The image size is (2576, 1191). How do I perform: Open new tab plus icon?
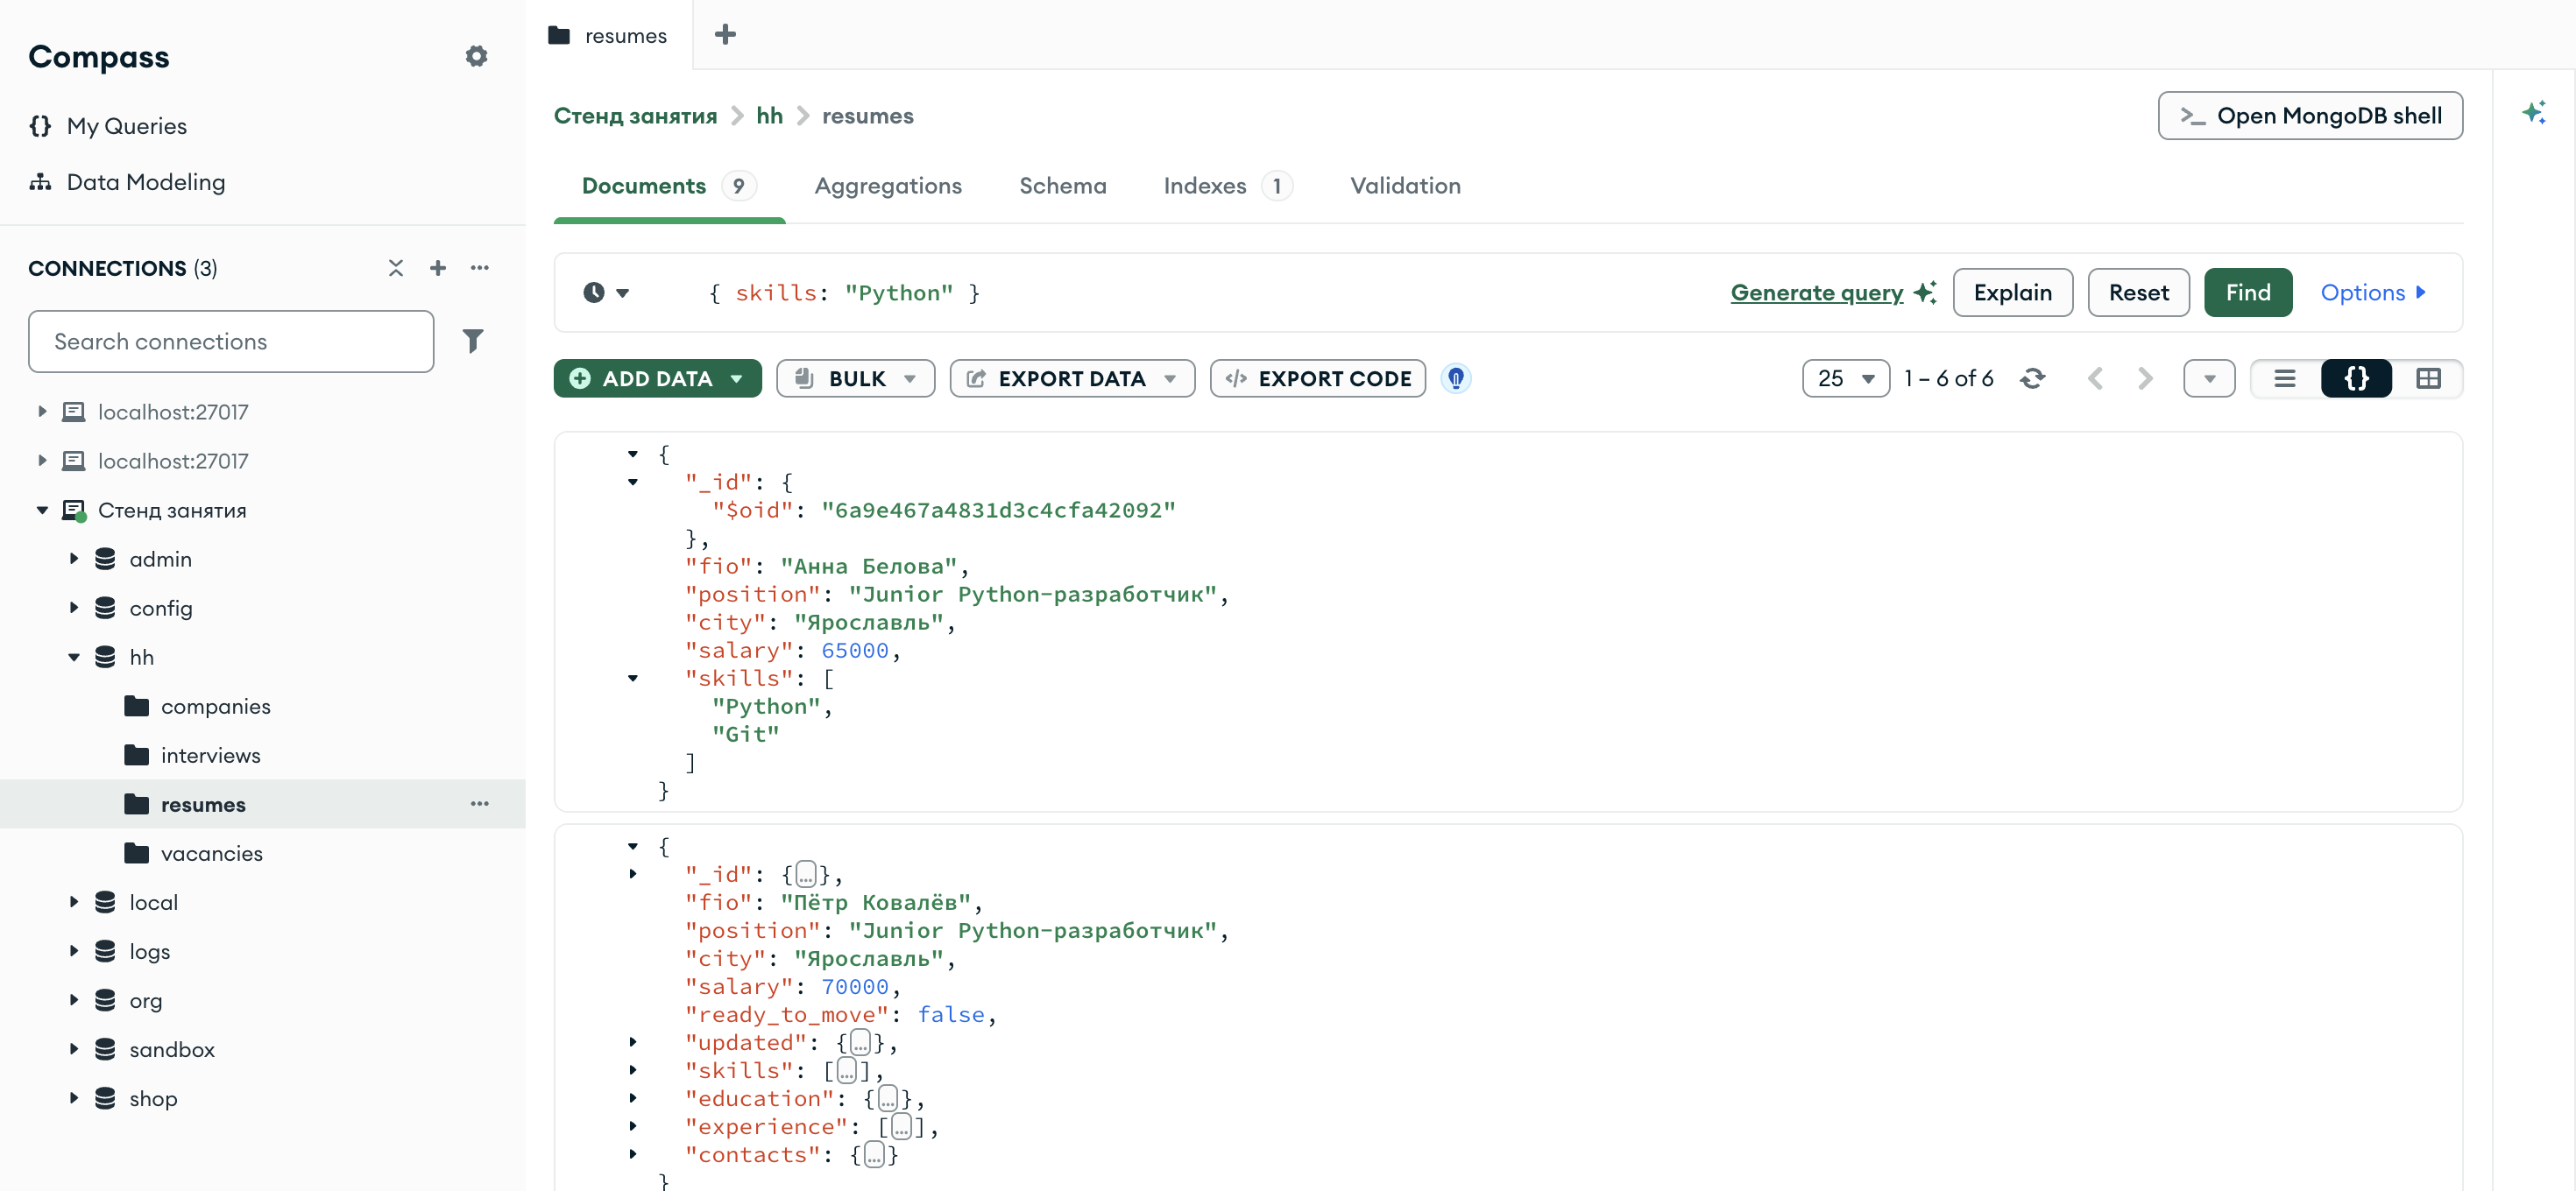click(x=725, y=35)
